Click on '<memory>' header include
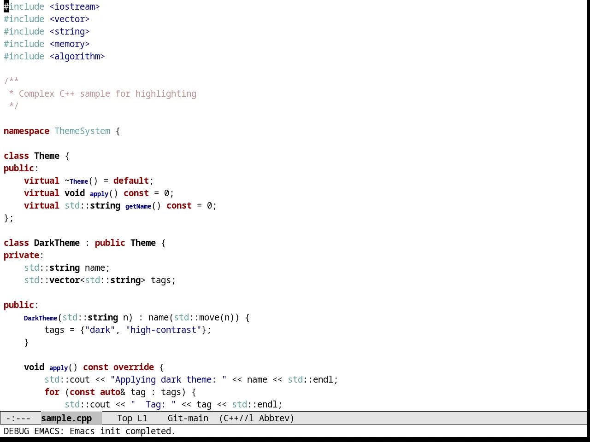Viewport: 590px width, 442px height. pos(70,44)
